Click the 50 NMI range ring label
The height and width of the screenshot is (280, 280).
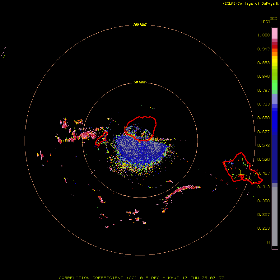[140, 82]
